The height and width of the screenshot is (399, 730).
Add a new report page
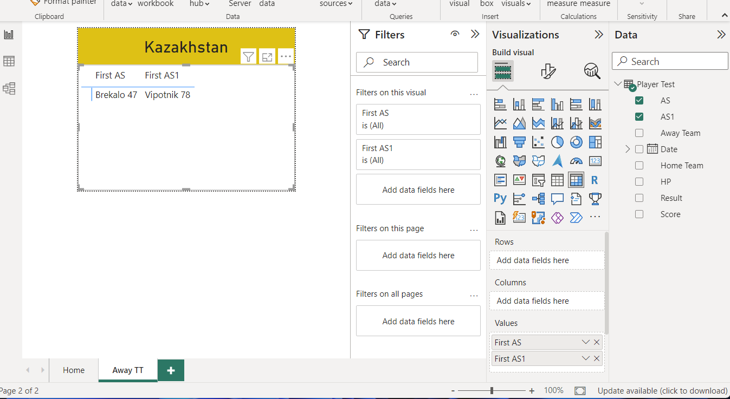[x=171, y=370]
